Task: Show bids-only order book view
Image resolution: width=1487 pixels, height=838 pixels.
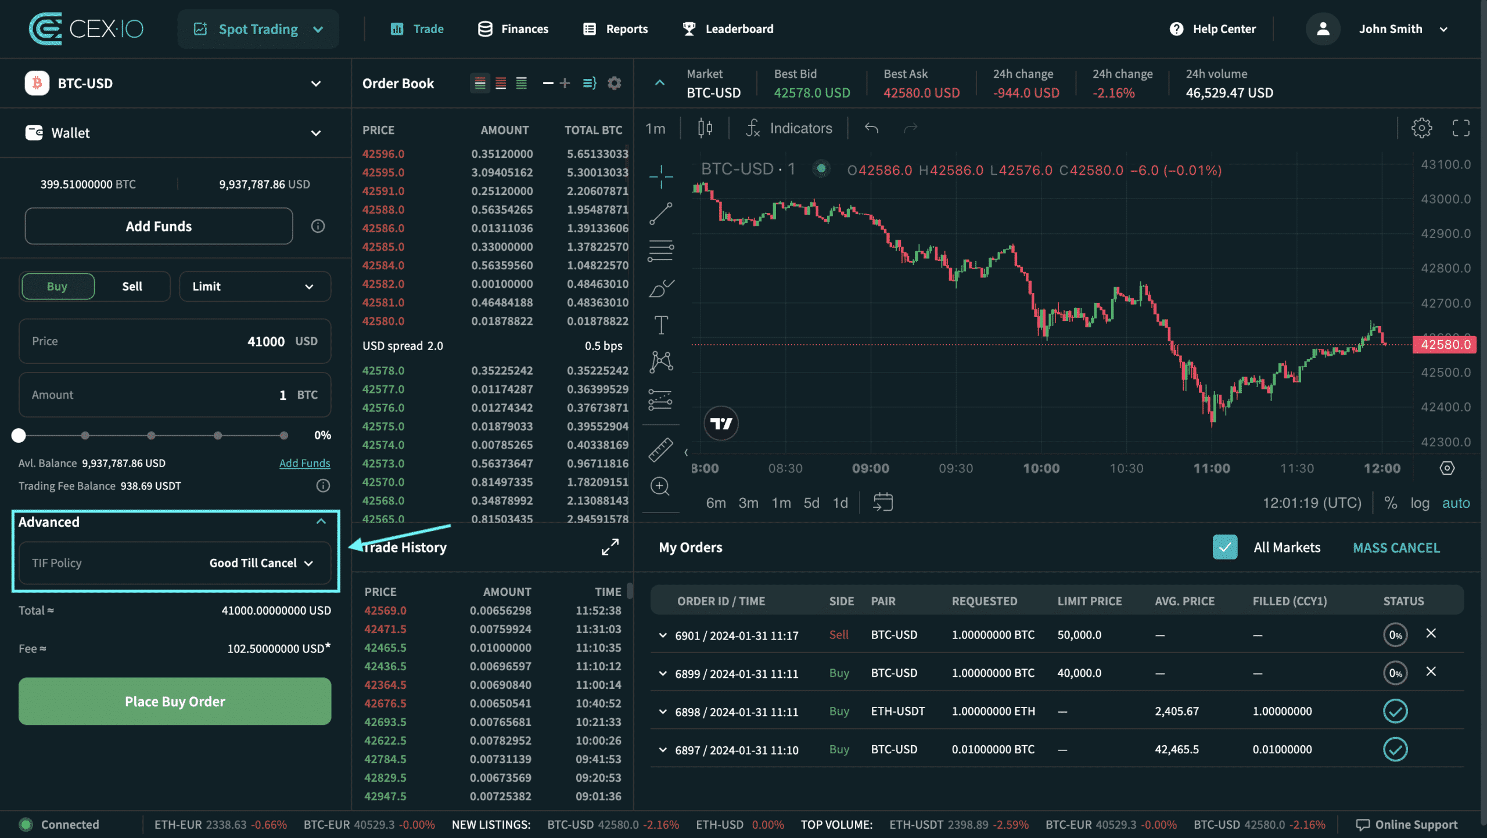Action: [522, 83]
